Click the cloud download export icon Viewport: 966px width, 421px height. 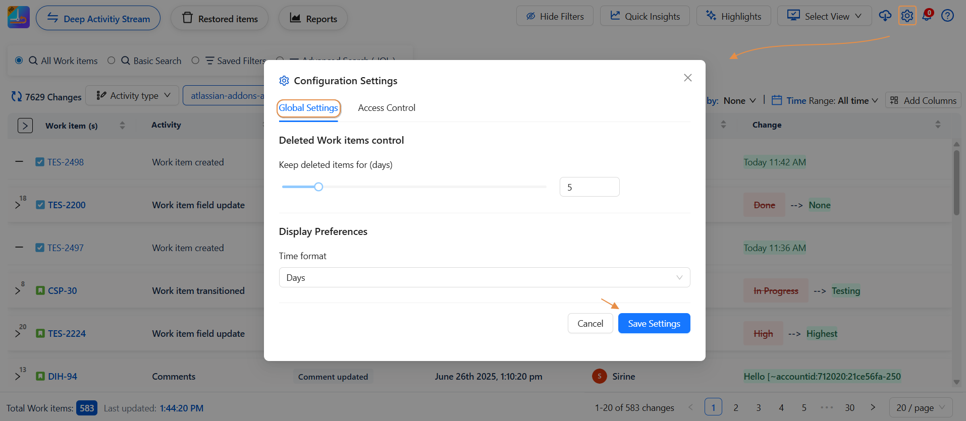[885, 16]
